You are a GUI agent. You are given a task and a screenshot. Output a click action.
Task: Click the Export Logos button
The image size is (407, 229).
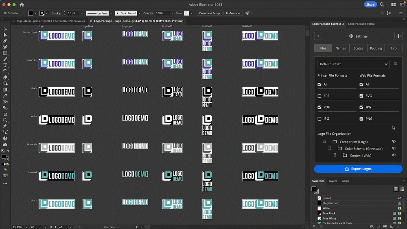358,169
